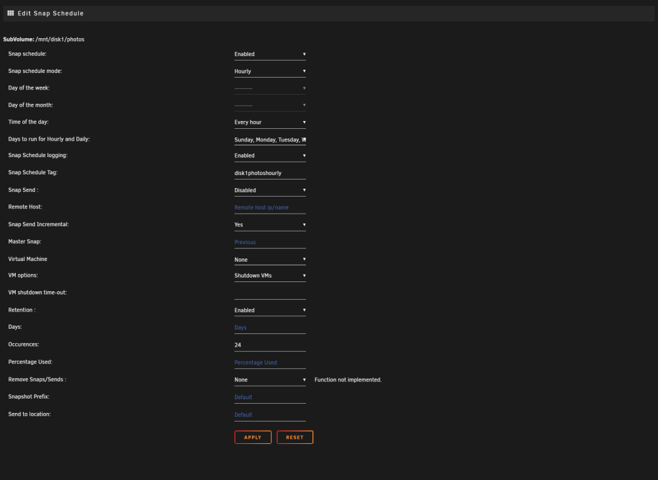
Task: Click the Edit Snap Schedule title
Action: [51, 13]
